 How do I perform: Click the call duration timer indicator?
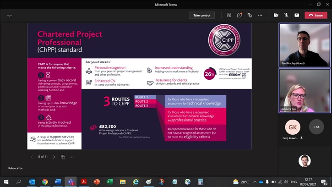tap(10, 15)
